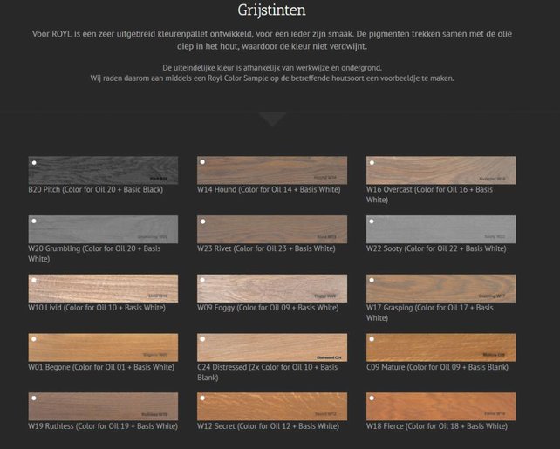Image resolution: width=560 pixels, height=449 pixels.
Task: Open the W23 Rivet wood sample image
Action: 272,229
